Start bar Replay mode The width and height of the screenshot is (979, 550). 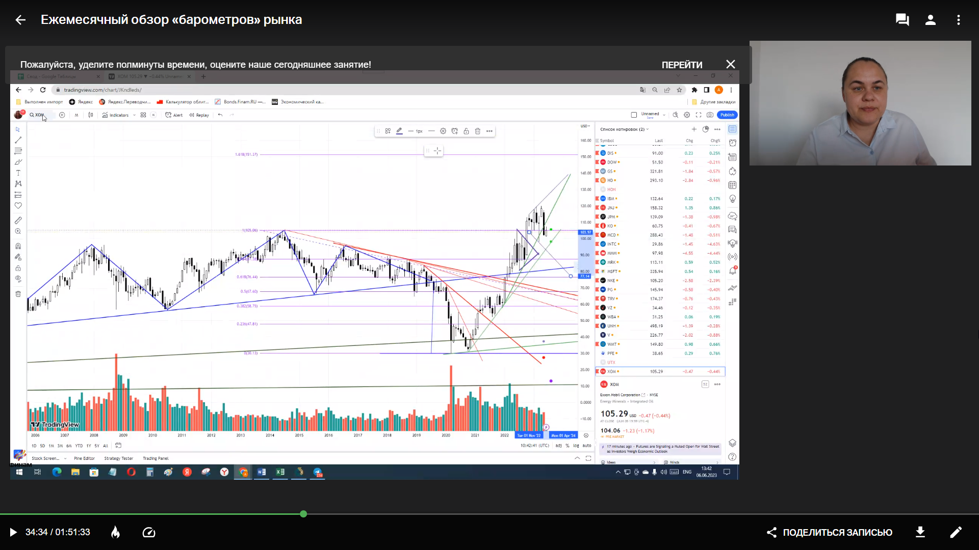(x=199, y=115)
